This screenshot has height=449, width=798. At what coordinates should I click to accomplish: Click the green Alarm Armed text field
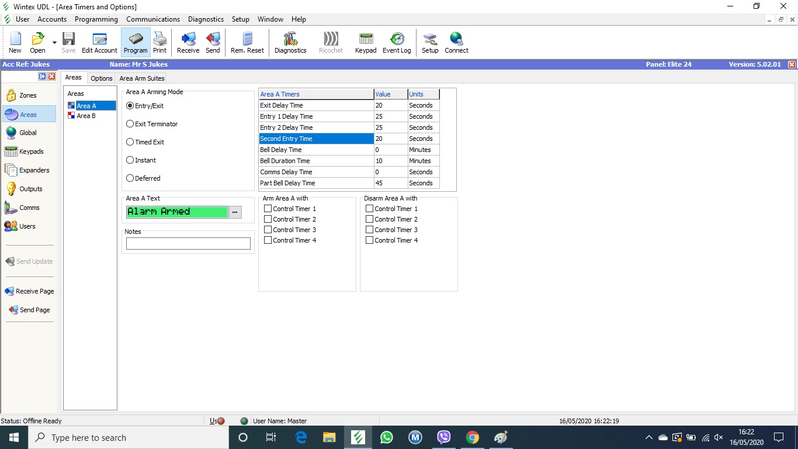177,212
